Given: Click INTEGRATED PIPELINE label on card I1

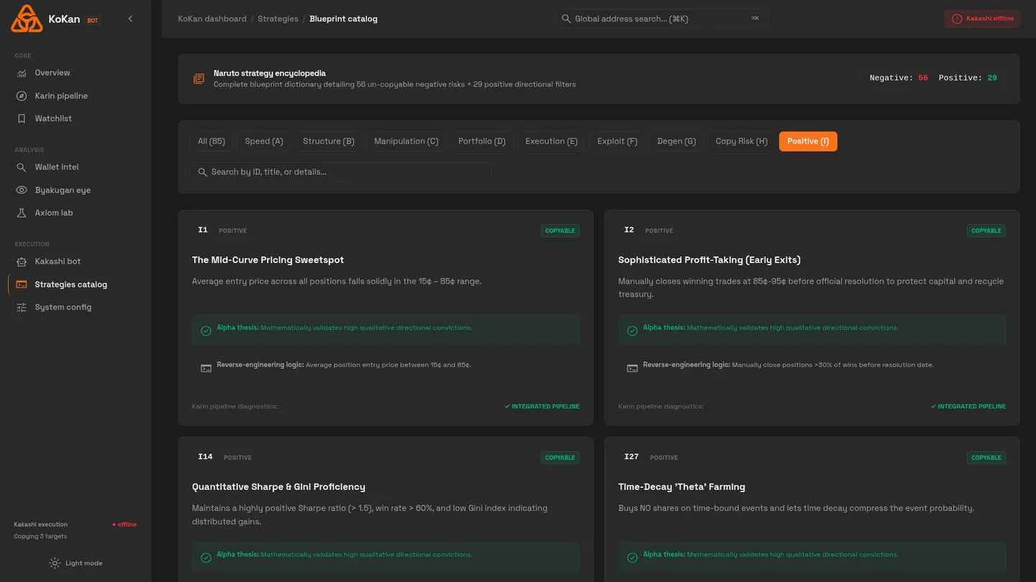Looking at the screenshot, I should pos(542,407).
